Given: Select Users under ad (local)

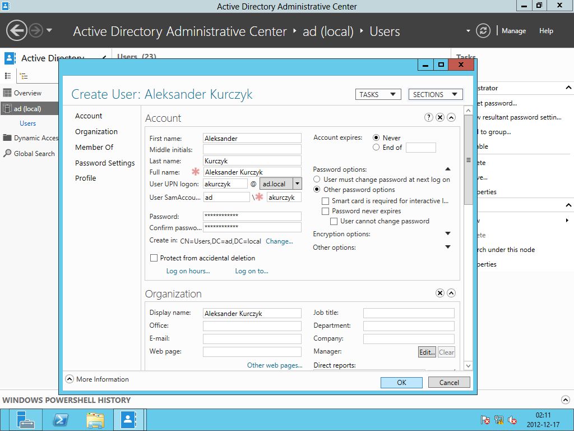Looking at the screenshot, I should coord(28,123).
